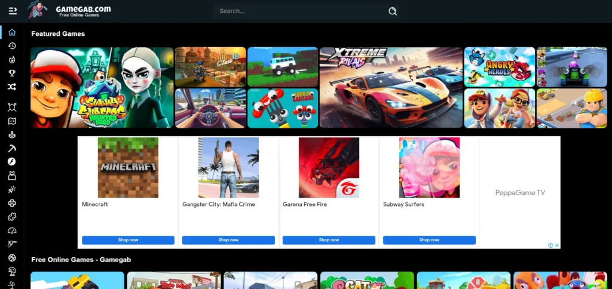Click the search magnifier icon
Screen dimensions: 612x289
click(393, 11)
